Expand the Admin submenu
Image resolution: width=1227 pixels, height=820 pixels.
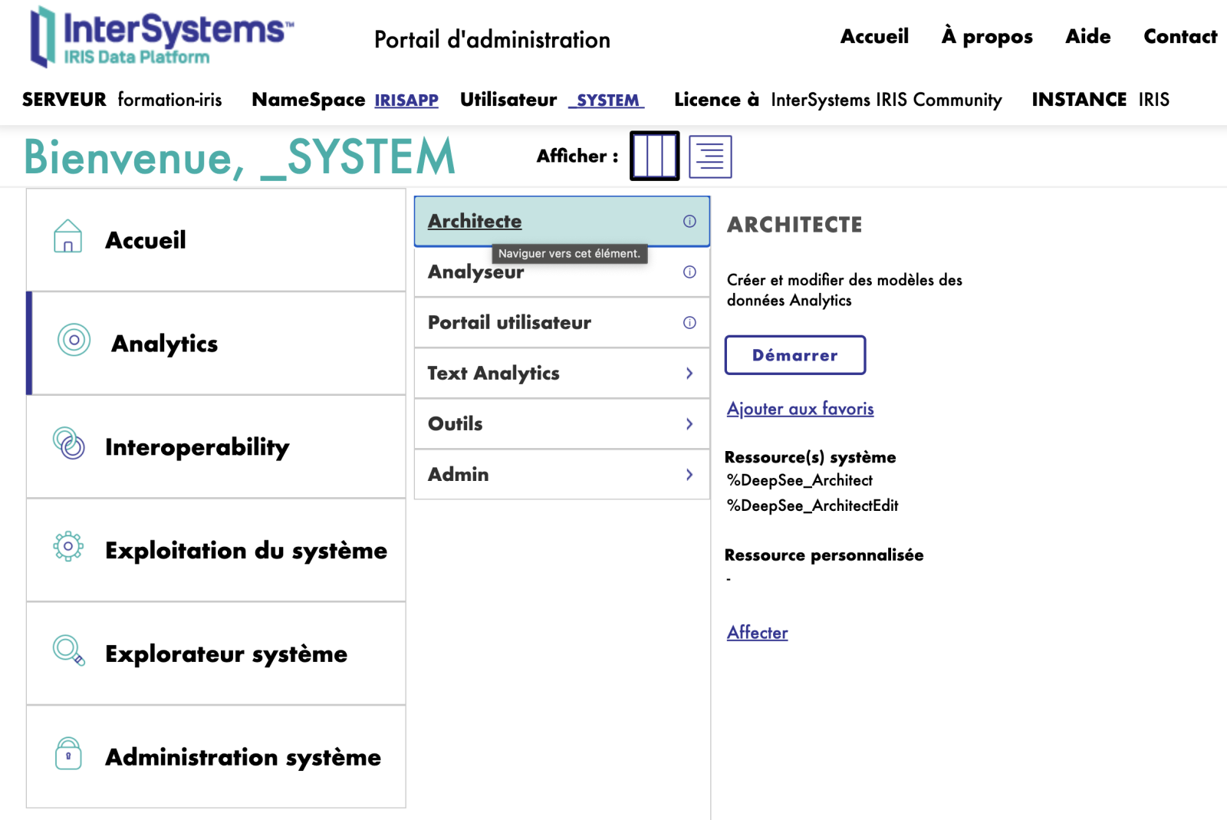(x=689, y=475)
